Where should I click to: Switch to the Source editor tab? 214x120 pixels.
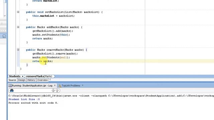12,80
